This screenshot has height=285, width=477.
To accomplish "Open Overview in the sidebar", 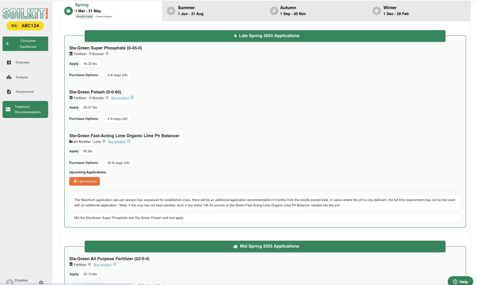I will pos(25,62).
